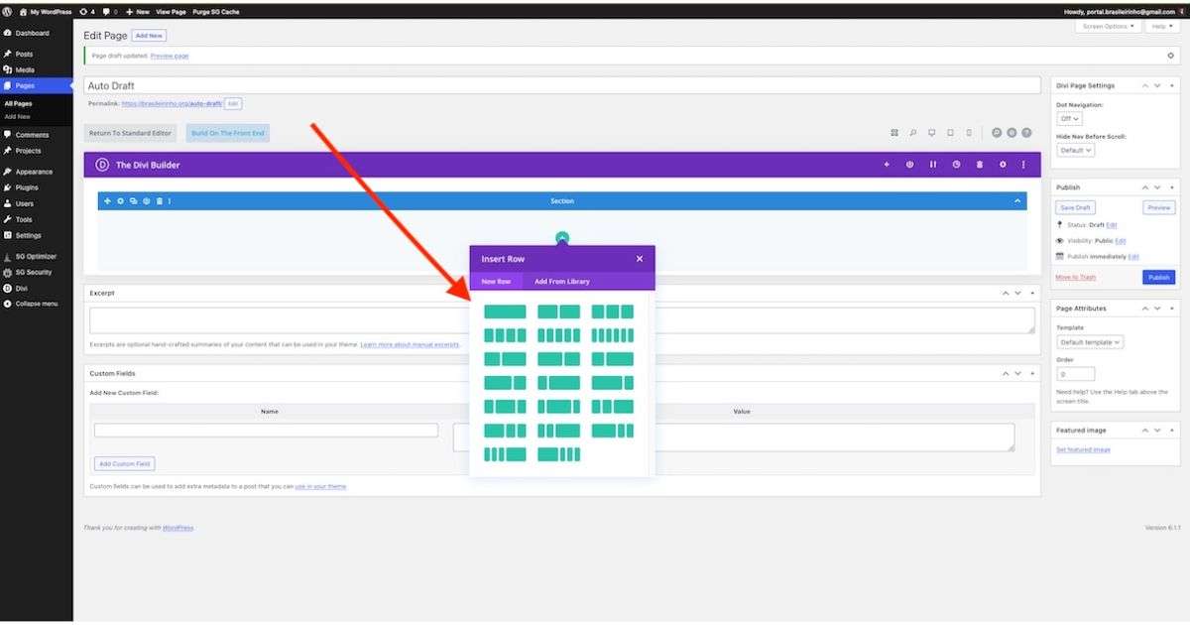This screenshot has width=1190, height=625.
Task: Open portability arrows icon in Divi Builder header
Action: (933, 165)
